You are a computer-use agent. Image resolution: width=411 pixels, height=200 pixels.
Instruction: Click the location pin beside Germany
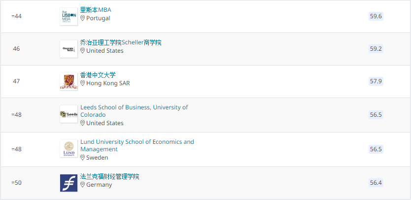coord(83,185)
